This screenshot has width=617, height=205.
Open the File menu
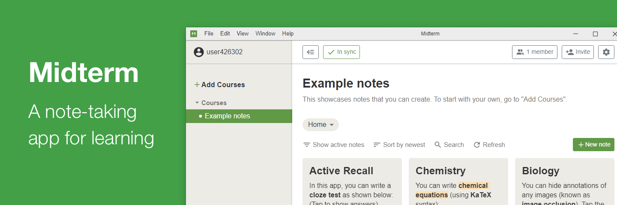coord(209,34)
